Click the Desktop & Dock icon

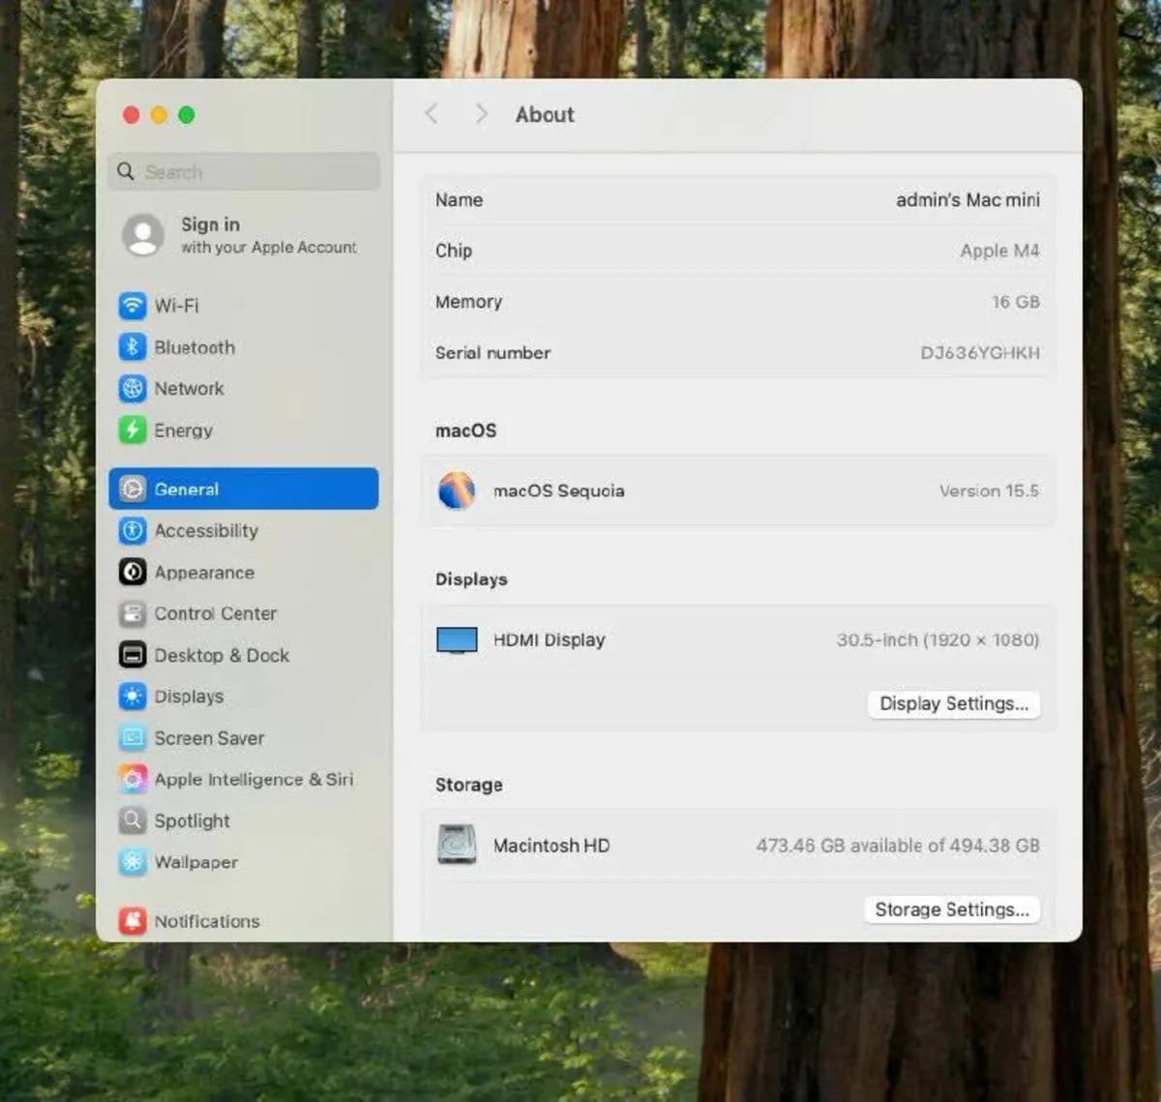coord(133,656)
